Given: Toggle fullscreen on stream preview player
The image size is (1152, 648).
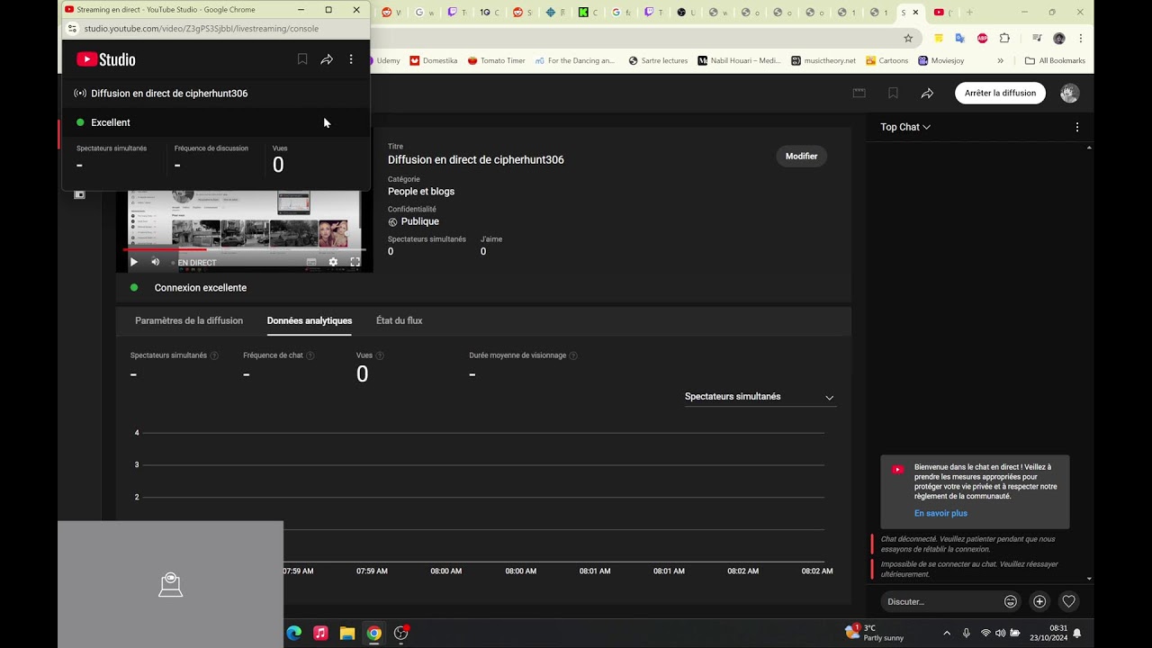Looking at the screenshot, I should [x=355, y=262].
